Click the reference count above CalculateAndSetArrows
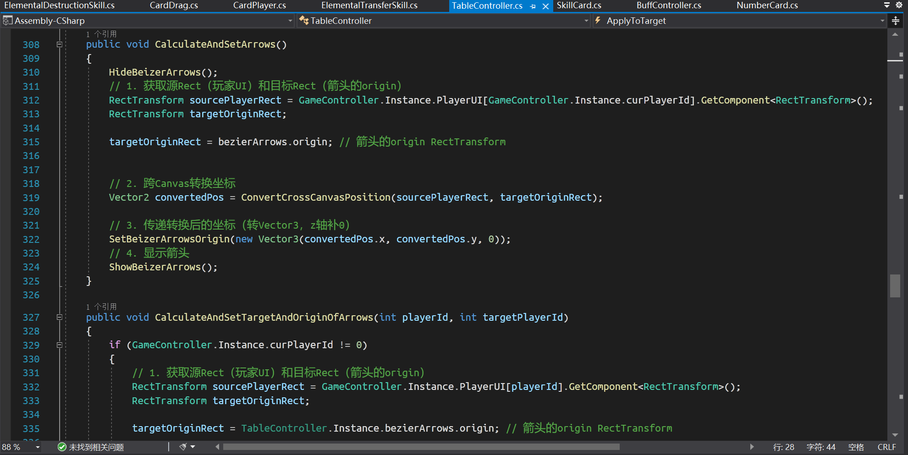Screen dimensions: 908x455 pyautogui.click(x=101, y=34)
